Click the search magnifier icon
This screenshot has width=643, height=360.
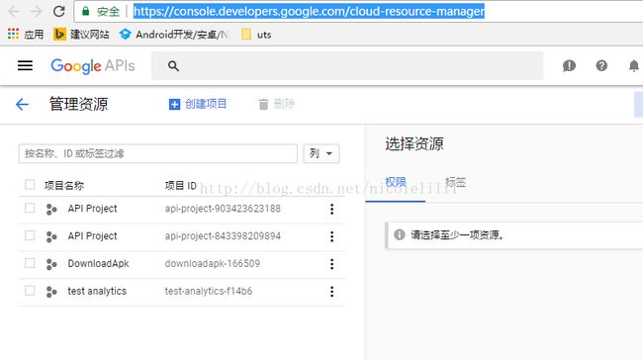click(x=173, y=66)
